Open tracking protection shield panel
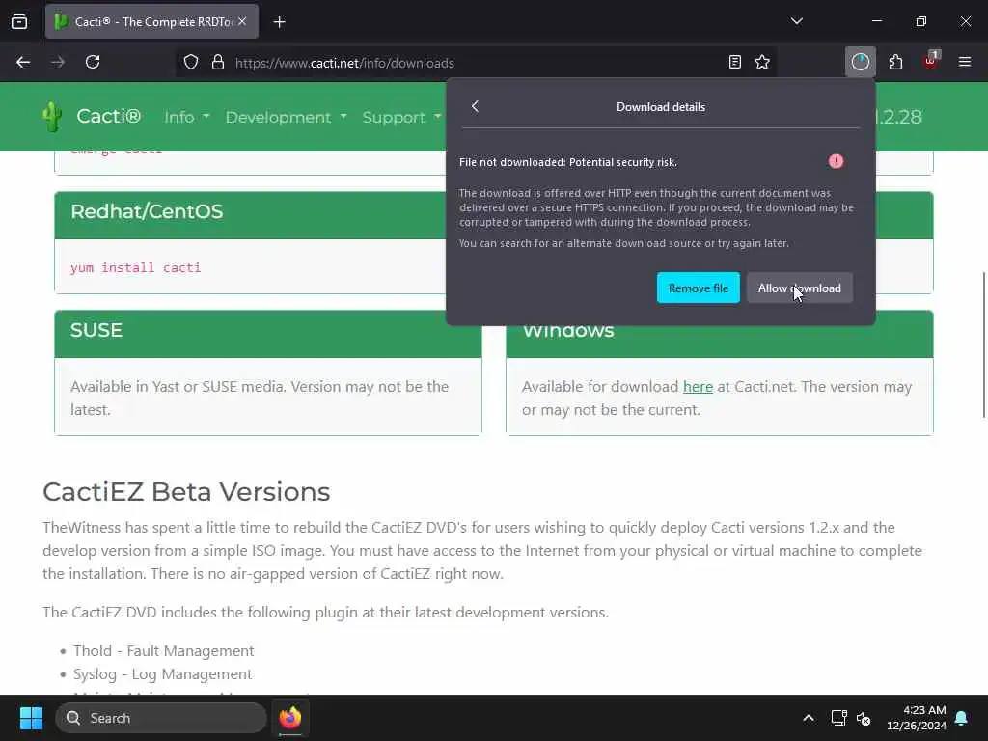 point(191,63)
